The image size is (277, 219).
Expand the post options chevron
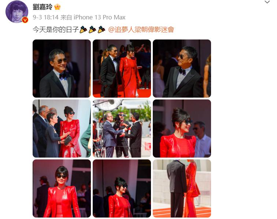[267, 2]
